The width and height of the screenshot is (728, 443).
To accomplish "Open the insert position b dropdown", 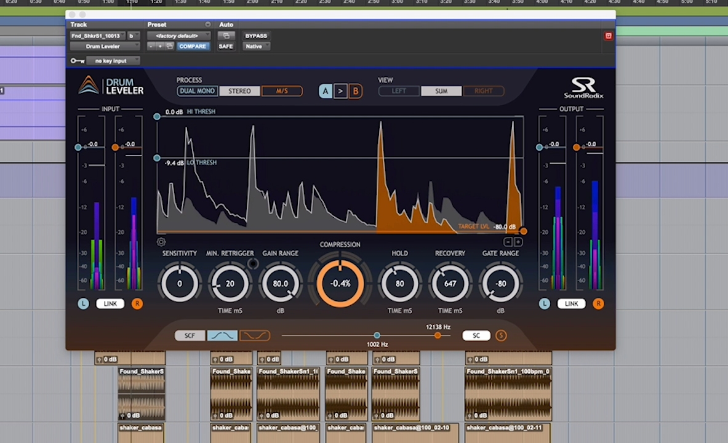I will pos(134,36).
